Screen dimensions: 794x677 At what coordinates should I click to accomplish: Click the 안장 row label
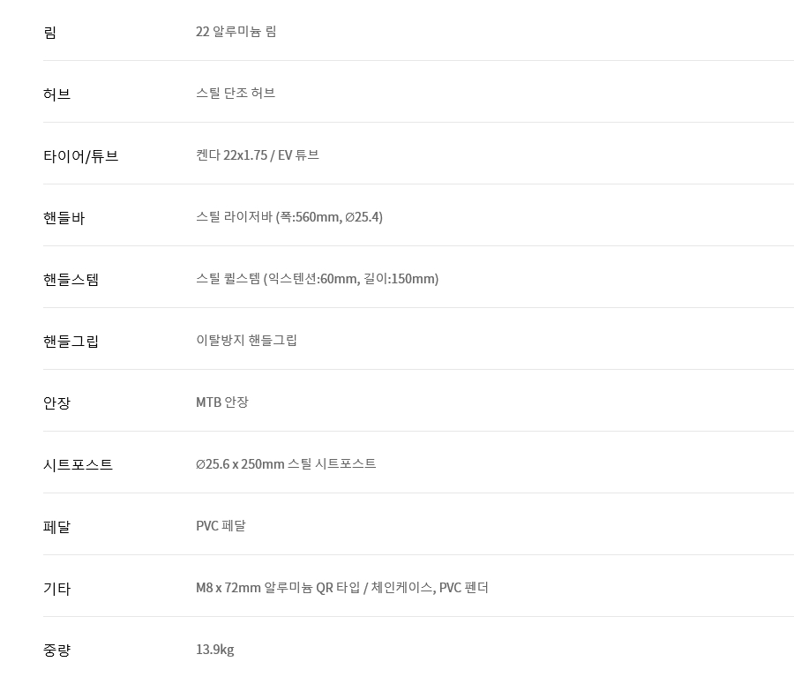(56, 403)
